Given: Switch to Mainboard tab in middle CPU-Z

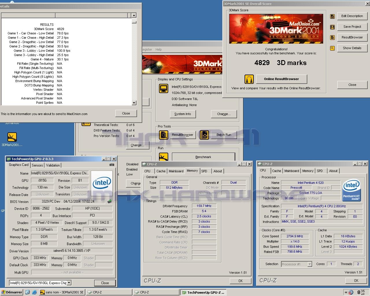Looking at the screenshot, I should (176, 171).
